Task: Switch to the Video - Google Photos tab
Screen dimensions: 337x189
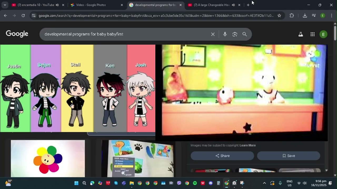Action: pyautogui.click(x=91, y=5)
